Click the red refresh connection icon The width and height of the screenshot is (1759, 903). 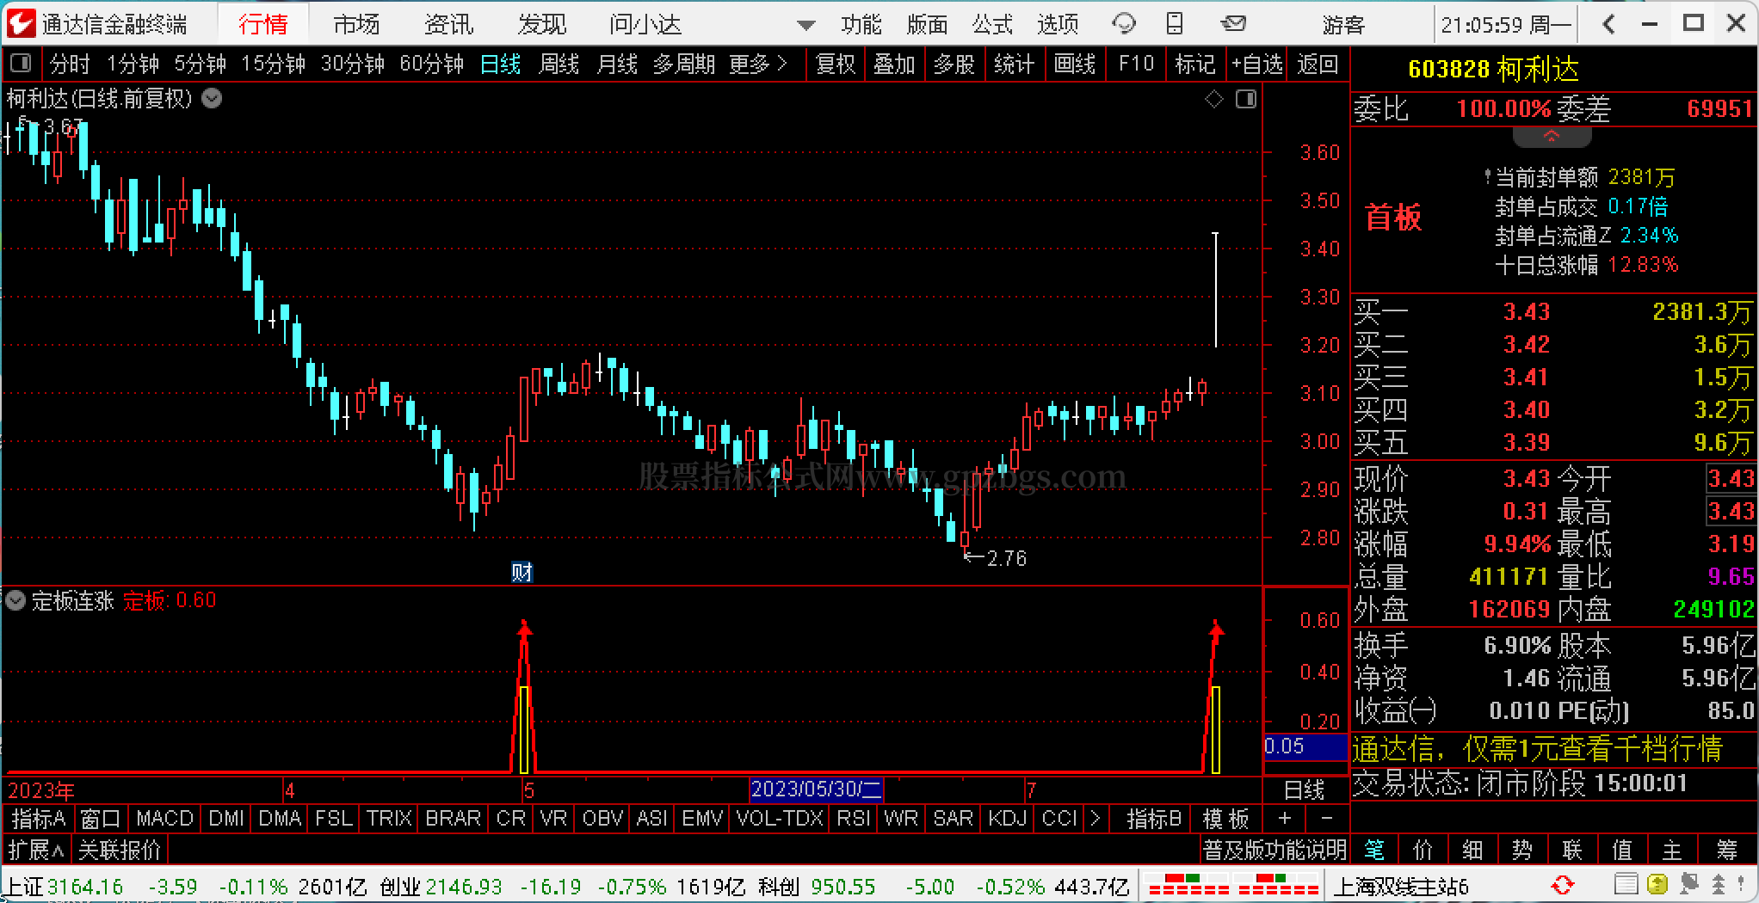click(x=1563, y=885)
